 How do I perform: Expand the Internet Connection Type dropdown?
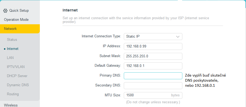pyautogui.click(x=150, y=37)
